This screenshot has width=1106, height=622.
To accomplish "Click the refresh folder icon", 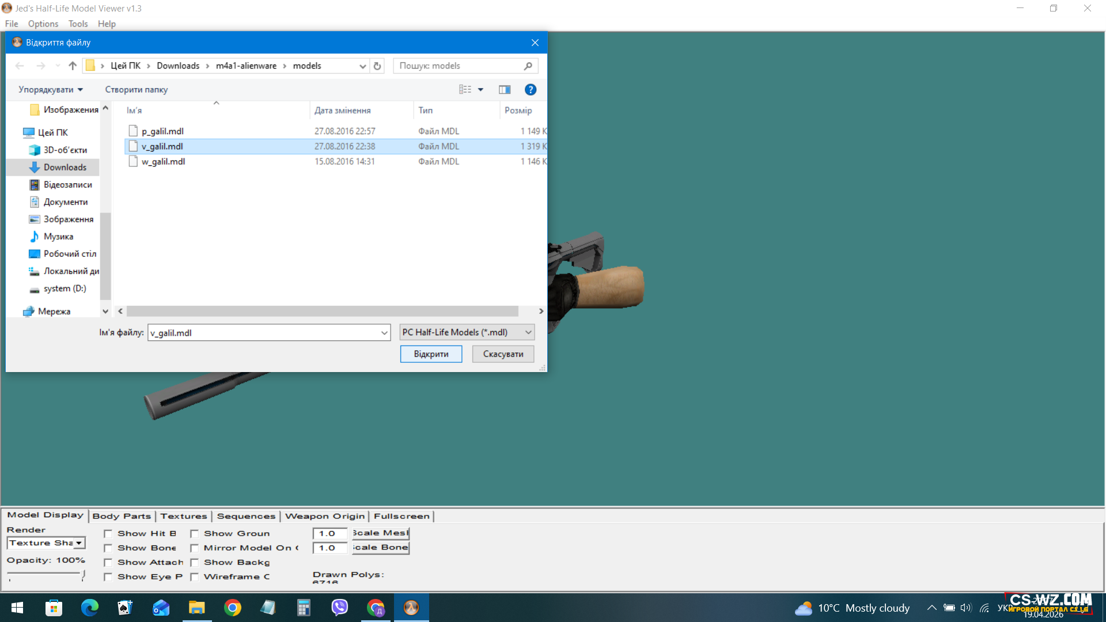I will pos(377,66).
